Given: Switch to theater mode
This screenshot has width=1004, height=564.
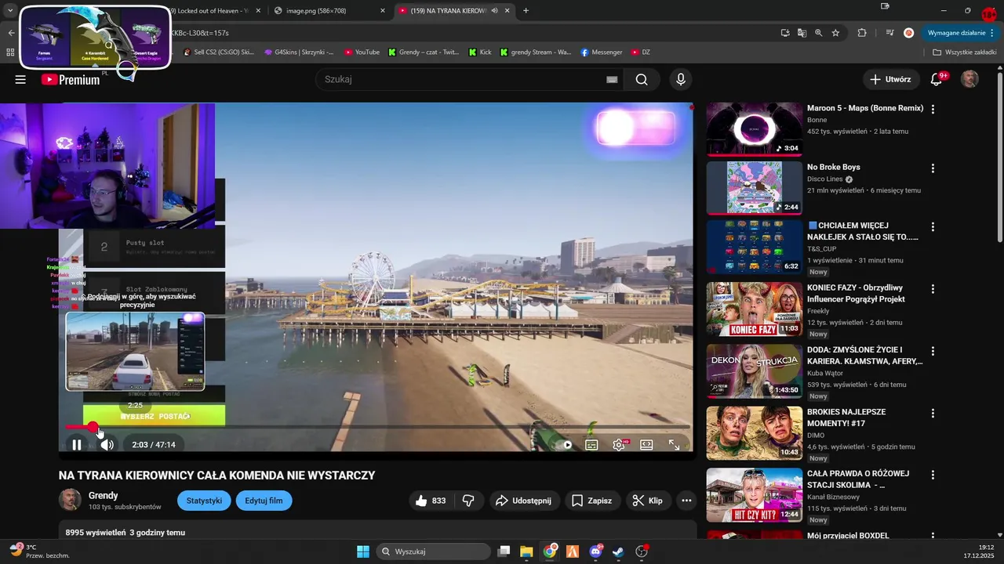Looking at the screenshot, I should [646, 445].
